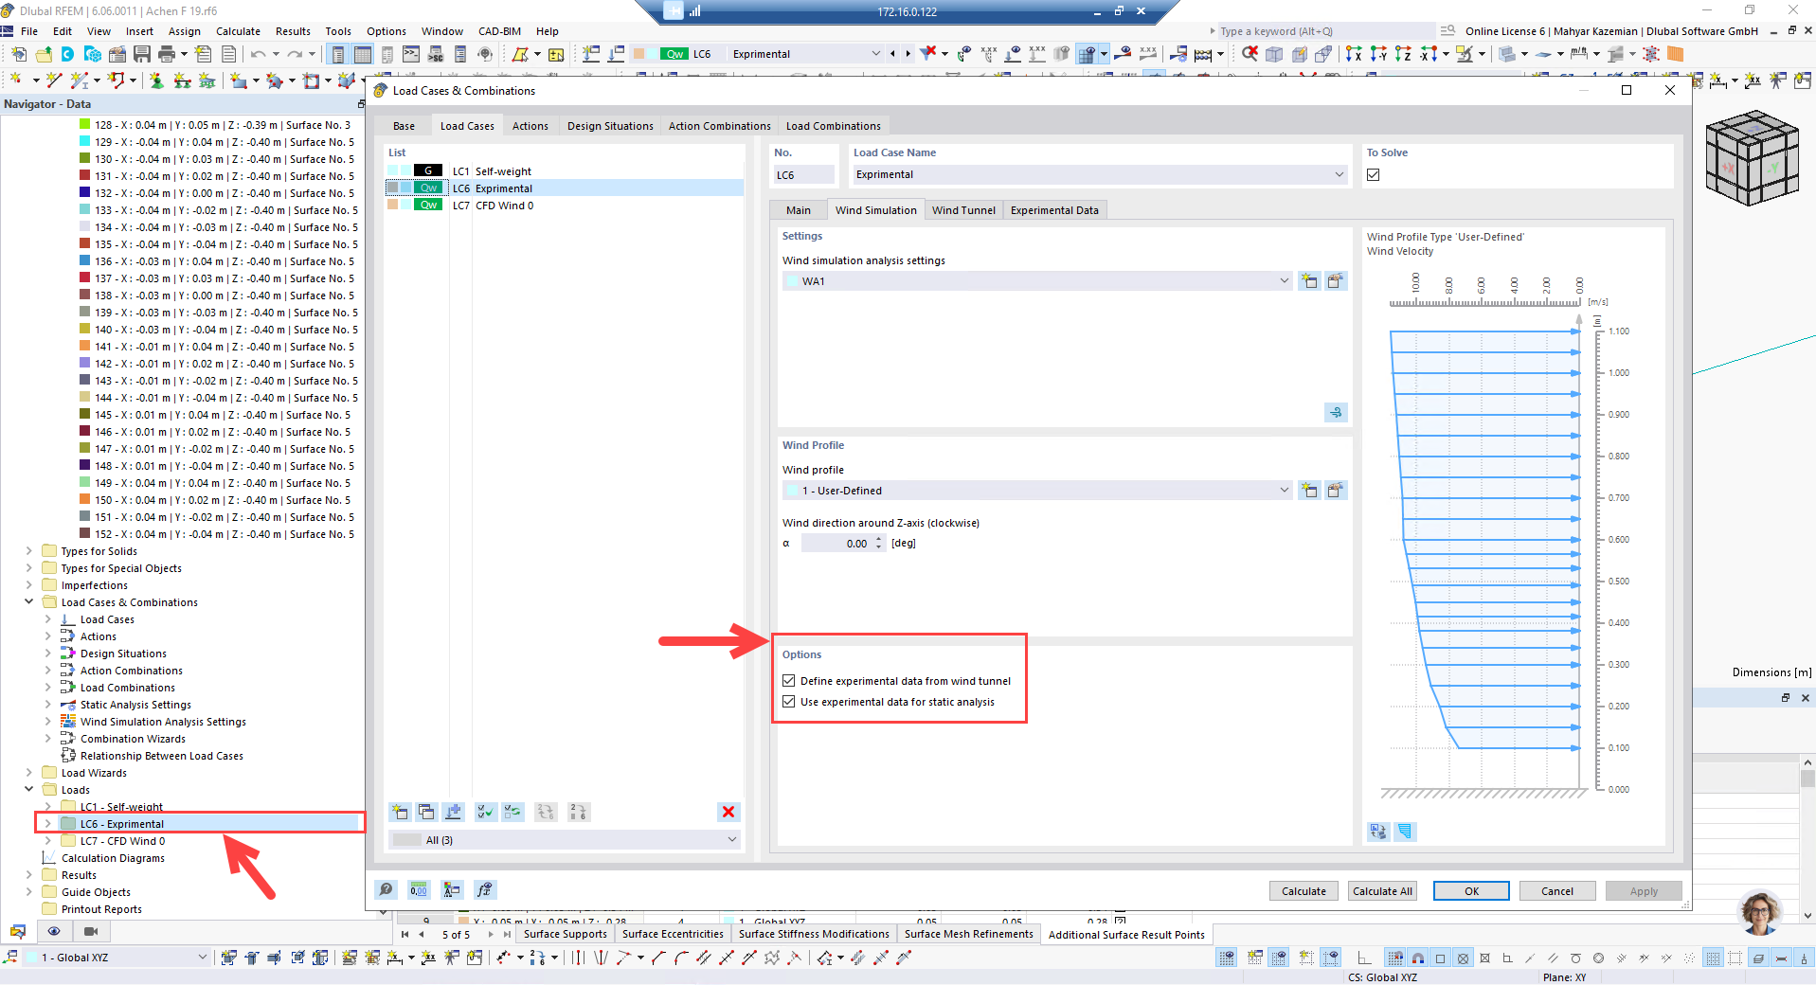Edit the User-Defined wind profile
This screenshot has height=985, width=1816.
point(1336,491)
